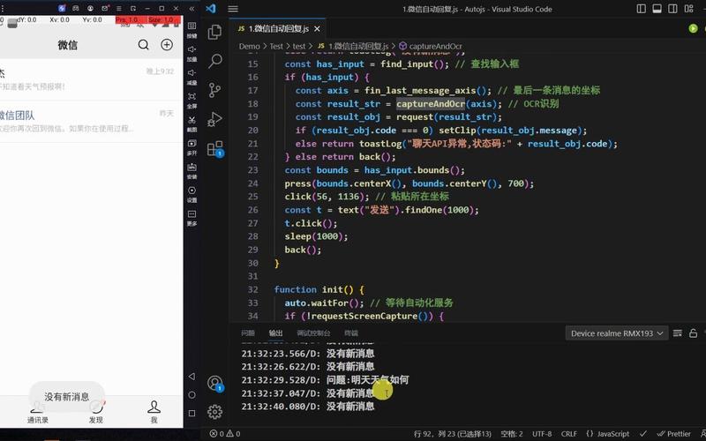706x441 pixels.
Task: Open the chat with the weather forecast message
Action: coord(91,79)
